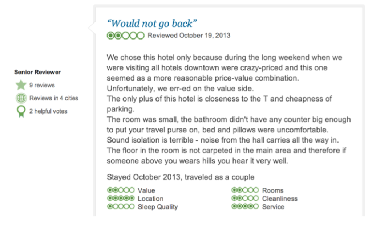The width and height of the screenshot is (372, 226).
Task: Select the Senior Reviewer label
Action: pyautogui.click(x=37, y=72)
